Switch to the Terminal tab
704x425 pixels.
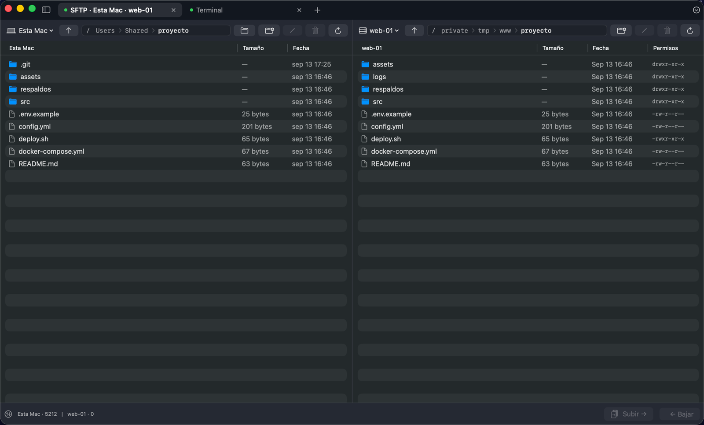[246, 10]
